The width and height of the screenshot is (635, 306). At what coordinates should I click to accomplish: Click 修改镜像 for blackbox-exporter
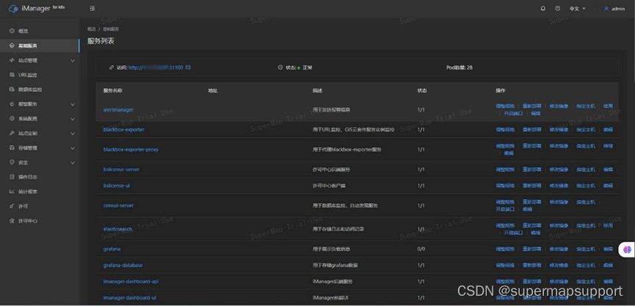559,130
